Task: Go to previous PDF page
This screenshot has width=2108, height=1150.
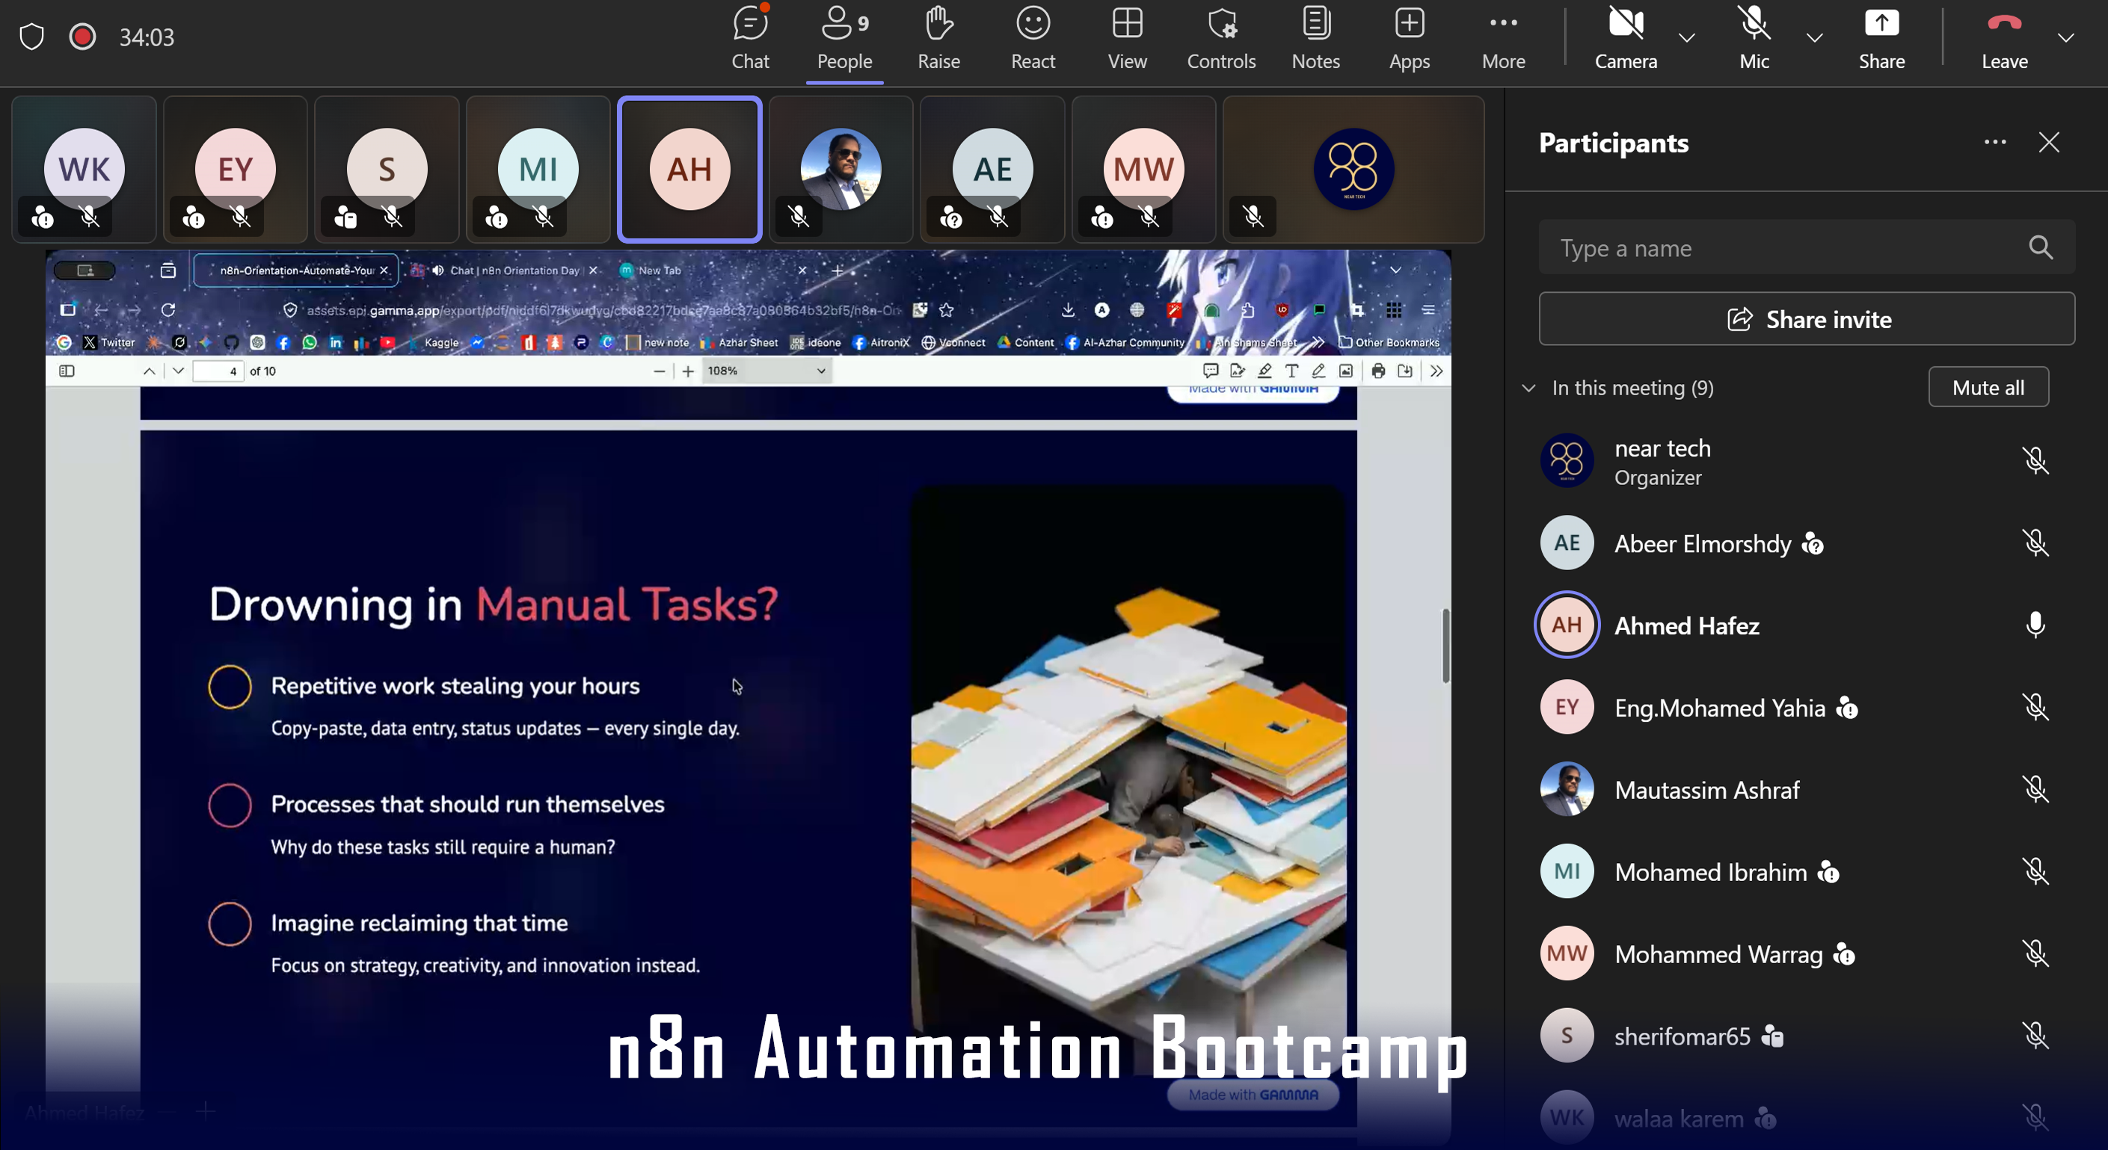Action: tap(149, 371)
